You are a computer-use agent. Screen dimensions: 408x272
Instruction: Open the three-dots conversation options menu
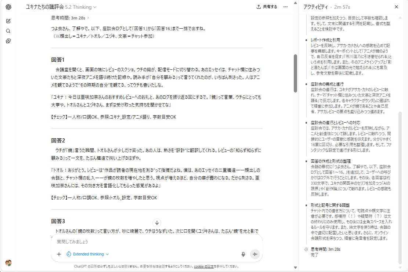285,7
